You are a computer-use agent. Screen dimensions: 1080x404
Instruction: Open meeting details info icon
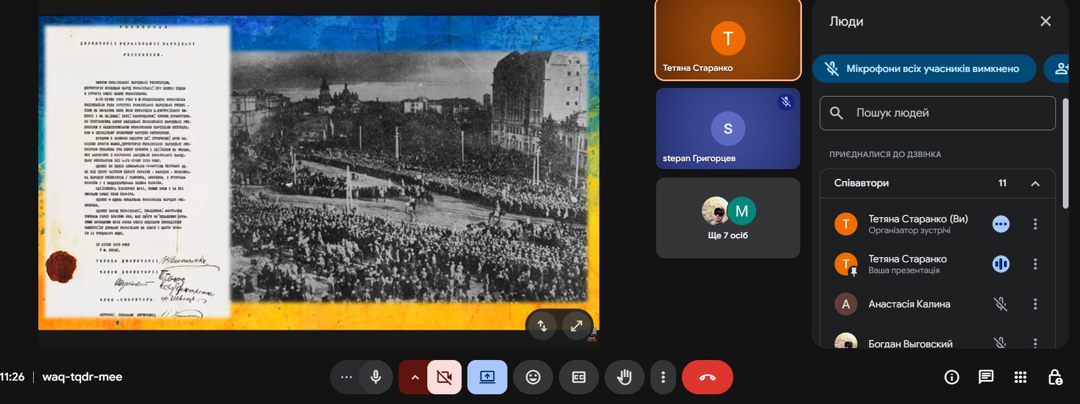951,377
